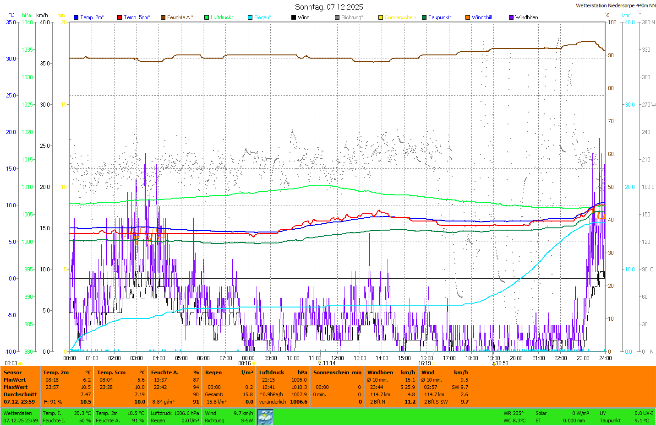
Task: Click the sunset marker at 16:19
Action: coord(433,363)
